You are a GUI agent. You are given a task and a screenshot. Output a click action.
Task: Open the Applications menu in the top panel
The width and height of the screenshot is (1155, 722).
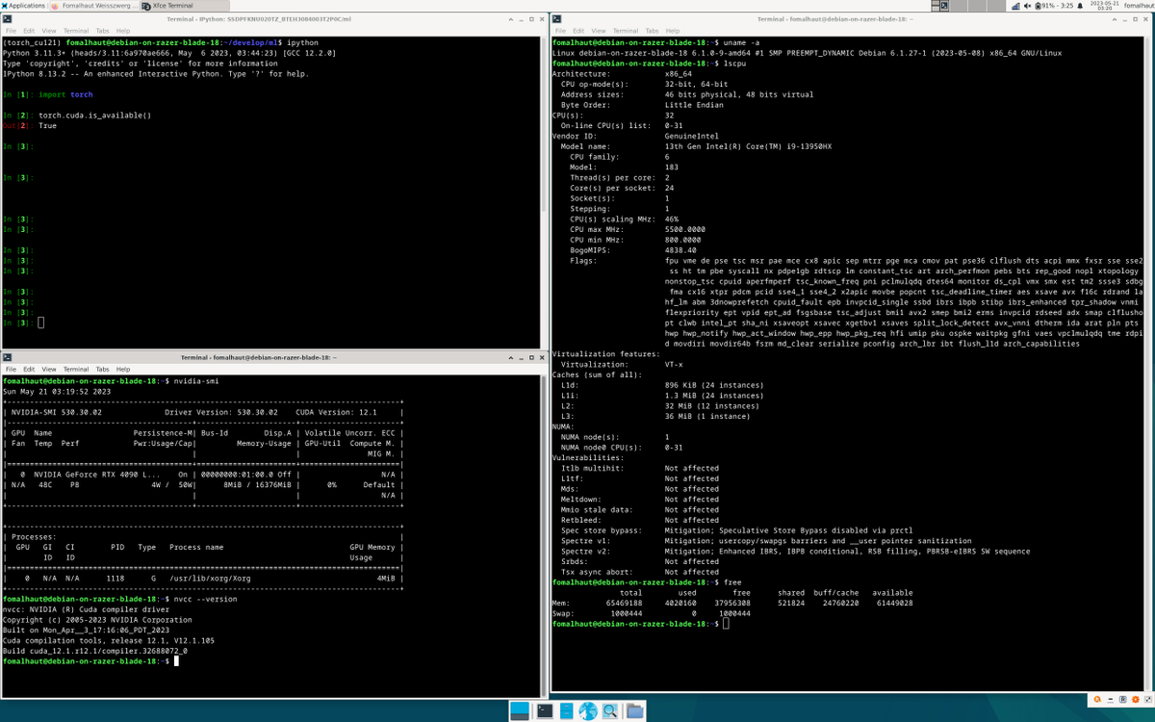click(23, 6)
